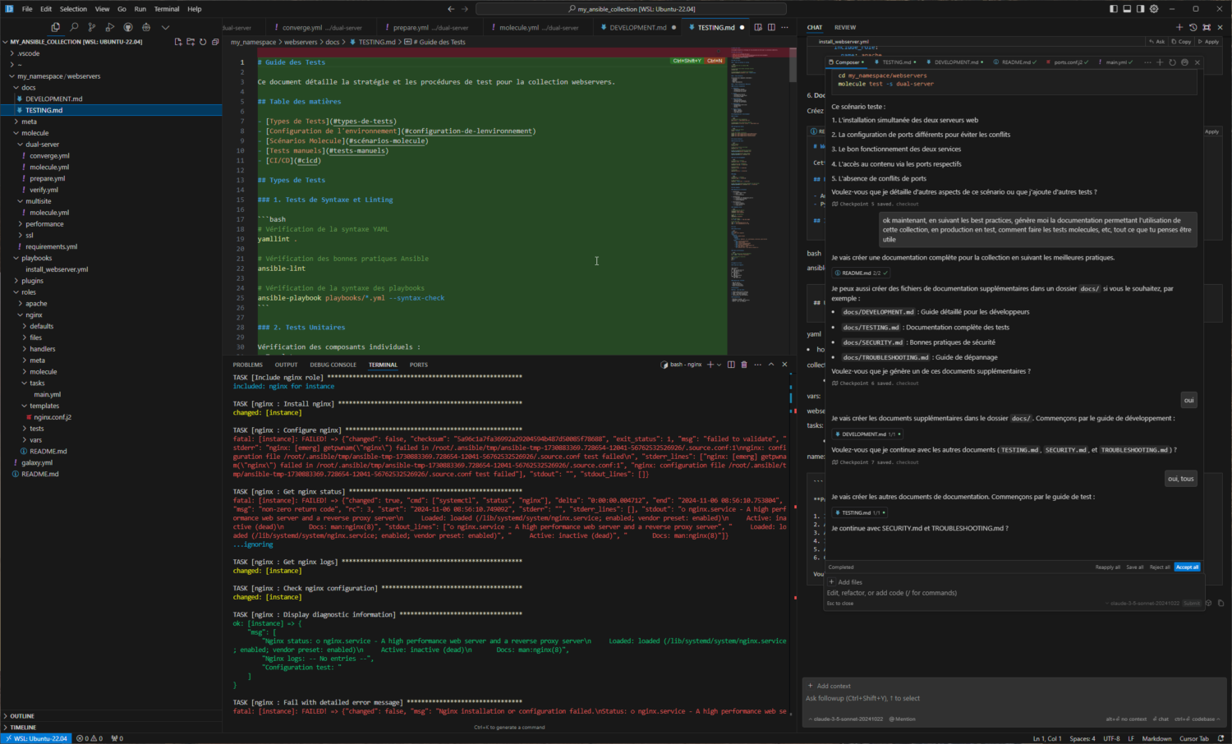Add a new terminal with plus icon
Viewport: 1232px width, 744px height.
[x=711, y=365]
